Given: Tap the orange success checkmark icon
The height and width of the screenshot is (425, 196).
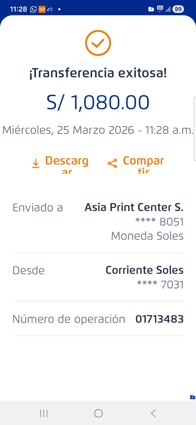Looking at the screenshot, I should (x=98, y=43).
